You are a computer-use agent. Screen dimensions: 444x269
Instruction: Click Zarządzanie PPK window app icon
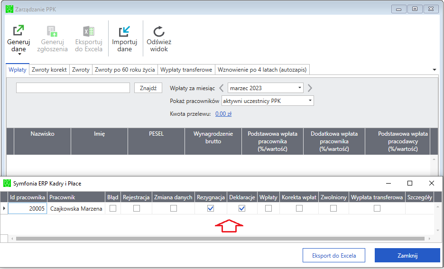point(9,9)
